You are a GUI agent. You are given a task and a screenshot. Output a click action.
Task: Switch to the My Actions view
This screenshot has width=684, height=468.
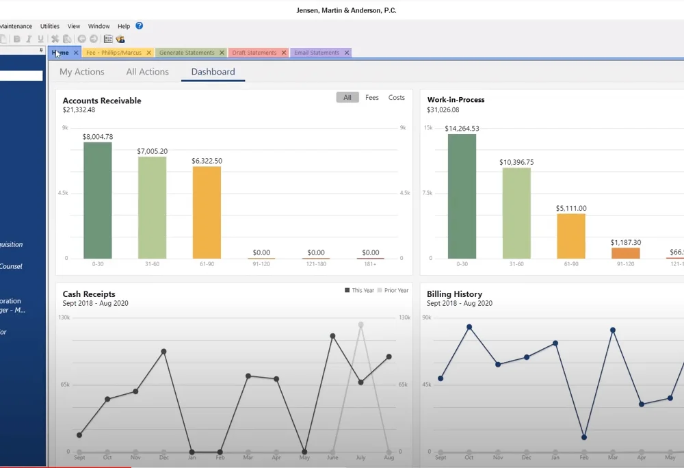coord(82,72)
